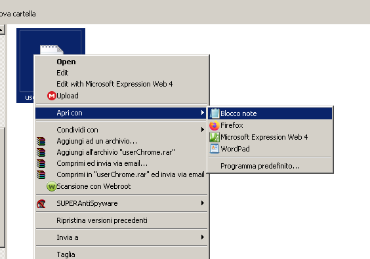Image resolution: width=370 pixels, height=259 pixels.
Task: Click WinRAR icon beside Comprimi ed invia via email
Action: (41, 163)
